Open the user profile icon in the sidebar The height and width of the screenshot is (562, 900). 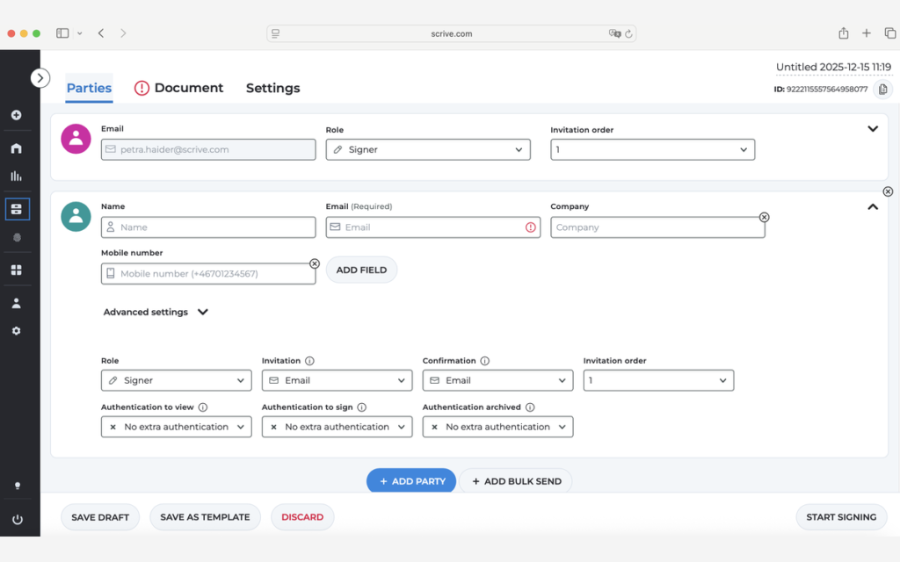tap(16, 303)
